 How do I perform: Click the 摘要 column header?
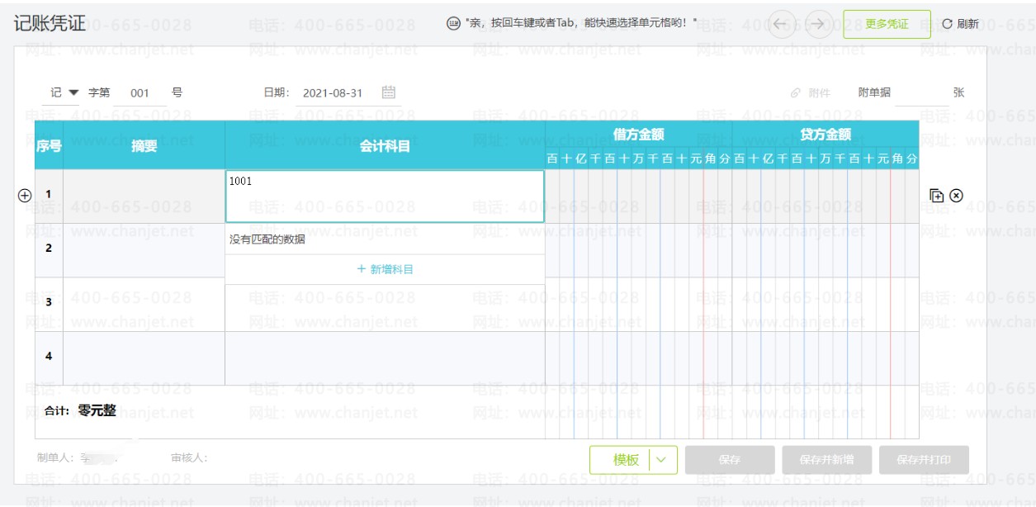coord(144,146)
